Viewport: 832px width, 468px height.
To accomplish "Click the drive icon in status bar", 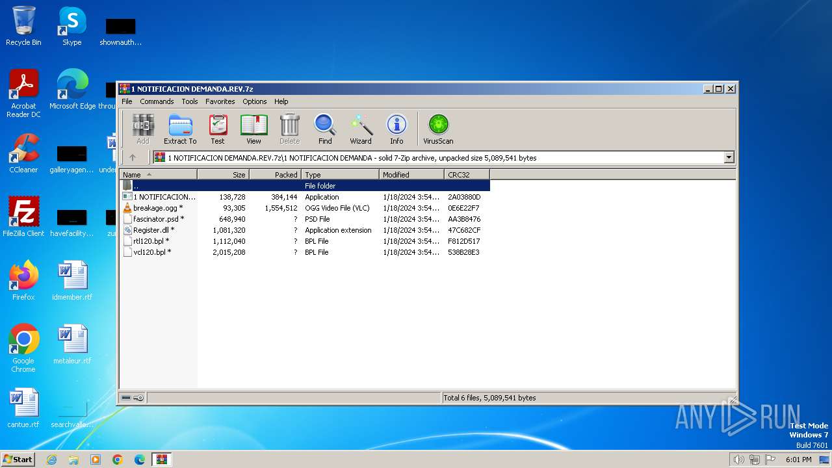I will click(127, 398).
